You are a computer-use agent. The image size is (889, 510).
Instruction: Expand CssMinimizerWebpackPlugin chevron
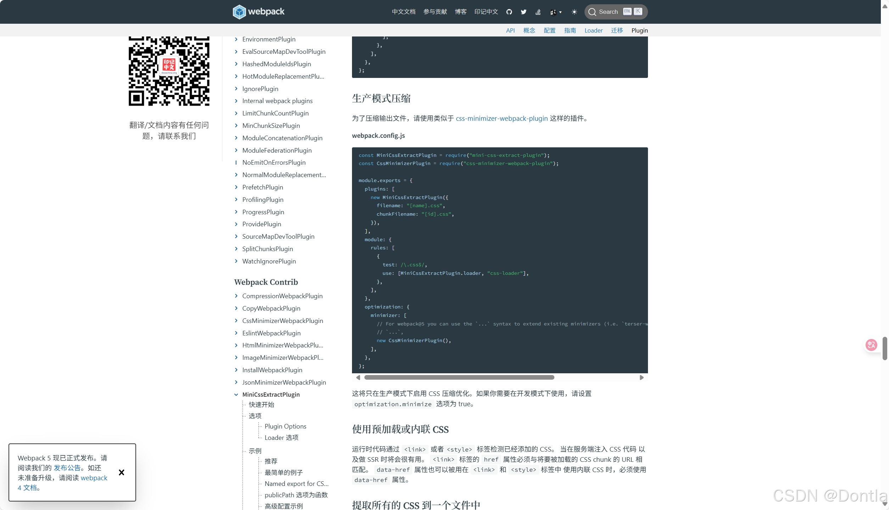tap(236, 321)
